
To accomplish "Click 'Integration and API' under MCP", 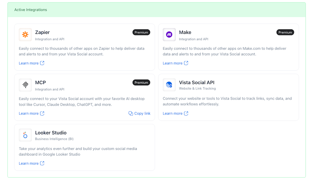I will tap(50, 89).
